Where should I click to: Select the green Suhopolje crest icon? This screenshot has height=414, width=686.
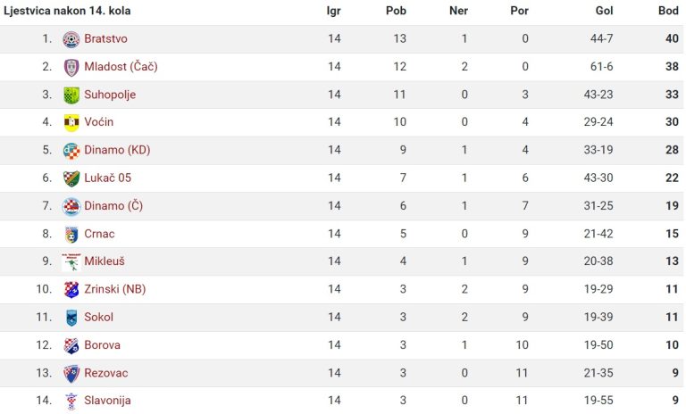coord(71,95)
